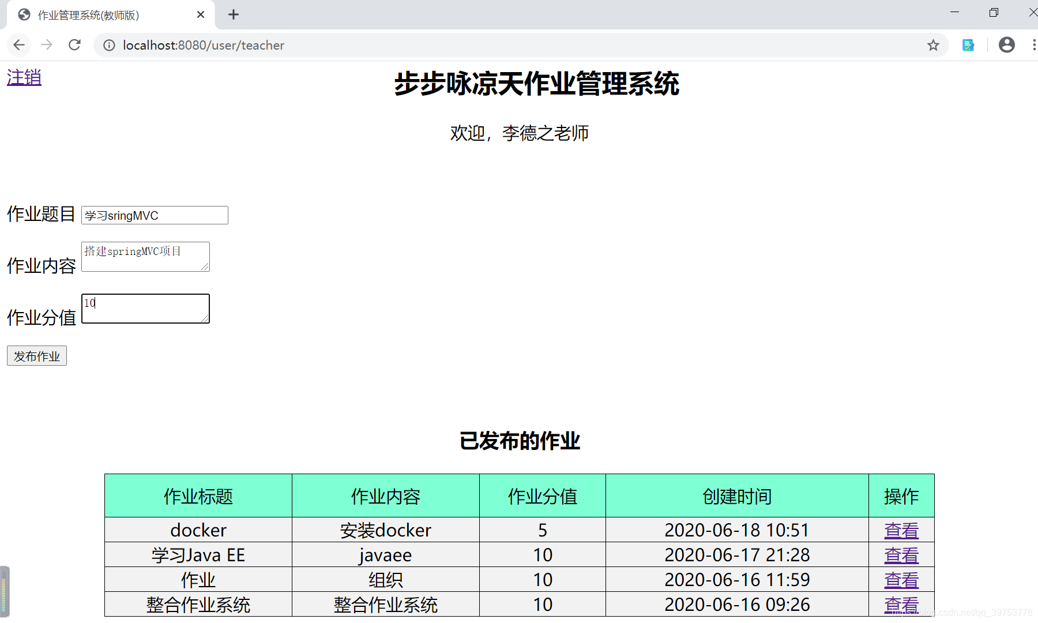Click the 学习Java EE title cell
Screen dimensions: 1038x623
198,555
